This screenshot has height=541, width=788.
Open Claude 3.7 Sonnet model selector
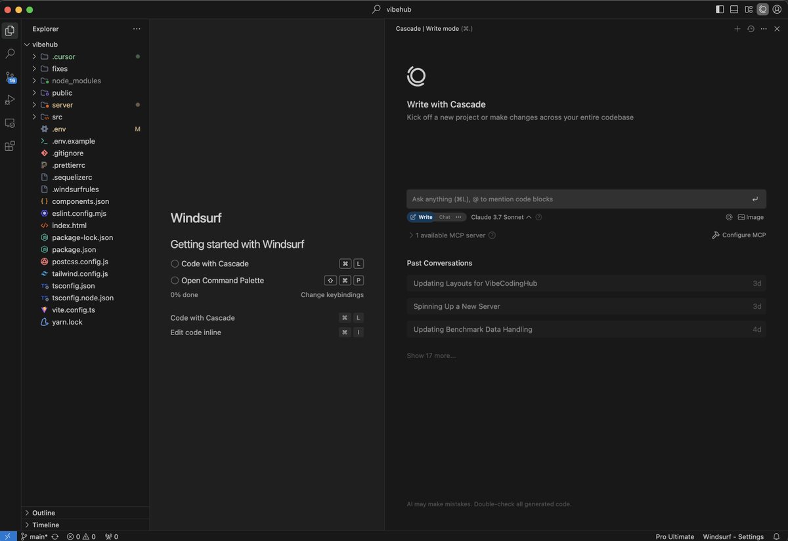501,217
